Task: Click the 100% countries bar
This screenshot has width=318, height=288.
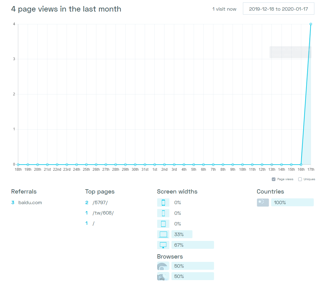Action: point(292,202)
